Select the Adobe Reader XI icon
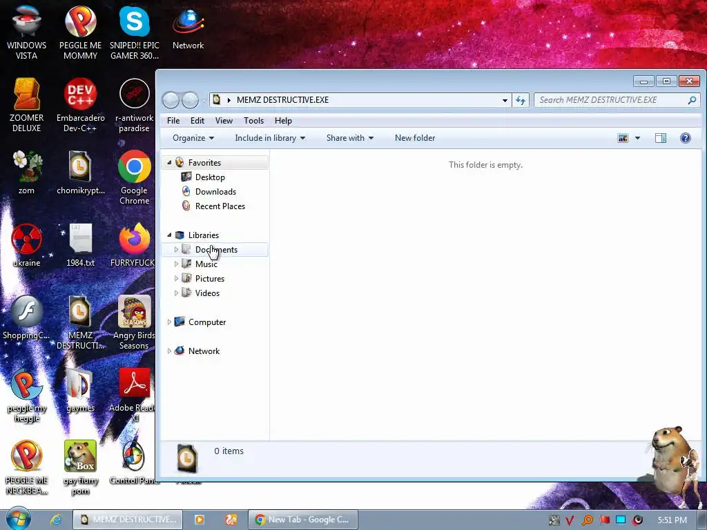This screenshot has width=707, height=530. click(134, 395)
